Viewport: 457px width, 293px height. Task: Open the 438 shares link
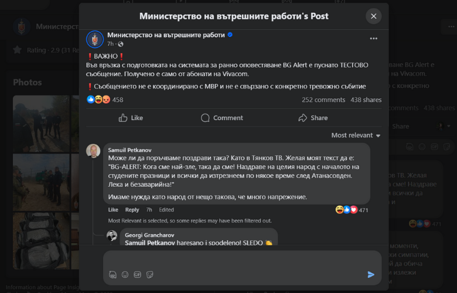[366, 100]
